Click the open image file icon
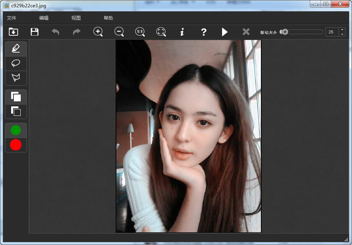Viewport: 352px width, 245px height. coord(13,32)
